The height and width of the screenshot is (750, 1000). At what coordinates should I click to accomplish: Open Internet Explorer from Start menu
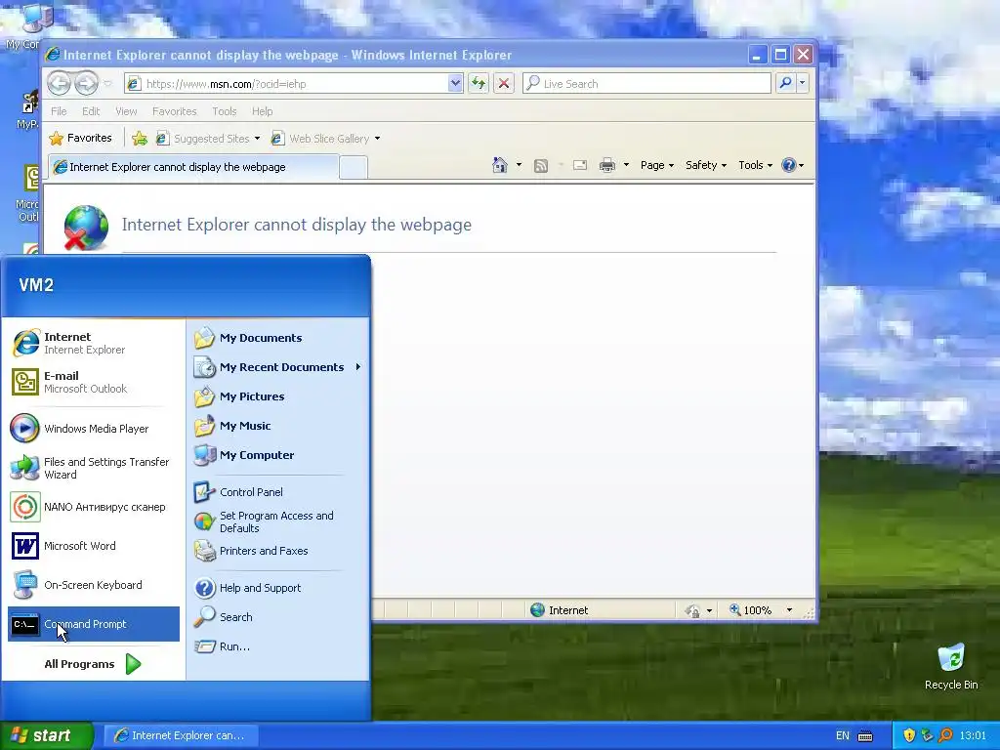click(94, 343)
